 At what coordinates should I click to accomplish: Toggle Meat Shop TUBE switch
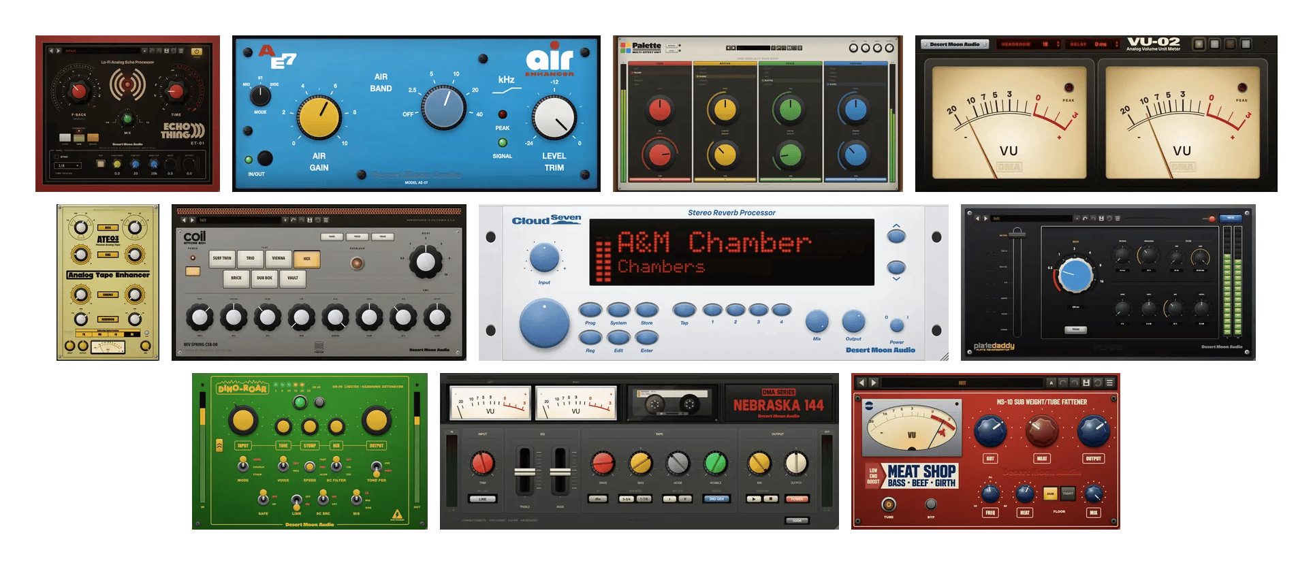coord(889,504)
